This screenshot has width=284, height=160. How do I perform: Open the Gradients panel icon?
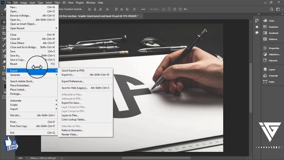[x=265, y=33]
